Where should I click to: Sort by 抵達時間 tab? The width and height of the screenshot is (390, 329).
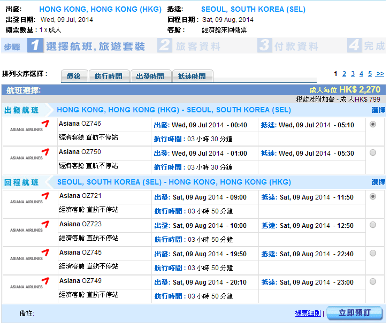tap(193, 76)
